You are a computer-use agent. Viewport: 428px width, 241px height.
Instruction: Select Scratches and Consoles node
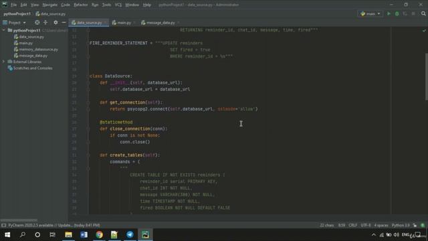click(x=30, y=68)
